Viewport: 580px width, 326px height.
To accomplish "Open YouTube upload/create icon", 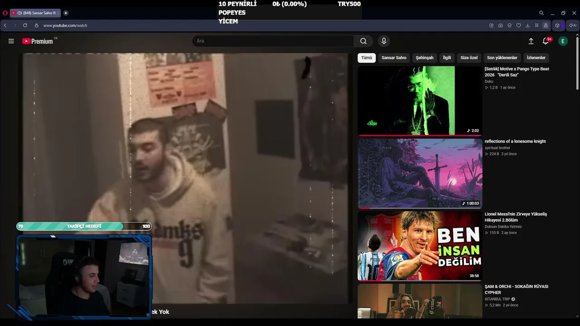I will pos(531,41).
